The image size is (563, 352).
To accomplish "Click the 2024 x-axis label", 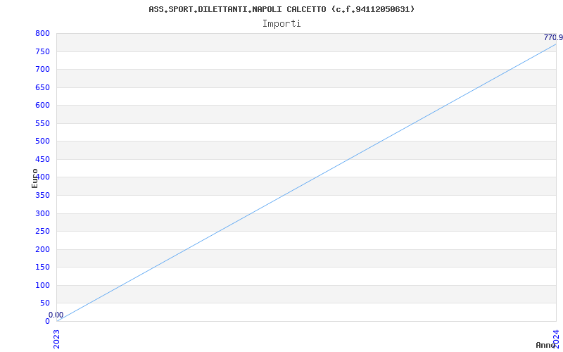I will pyautogui.click(x=556, y=339).
